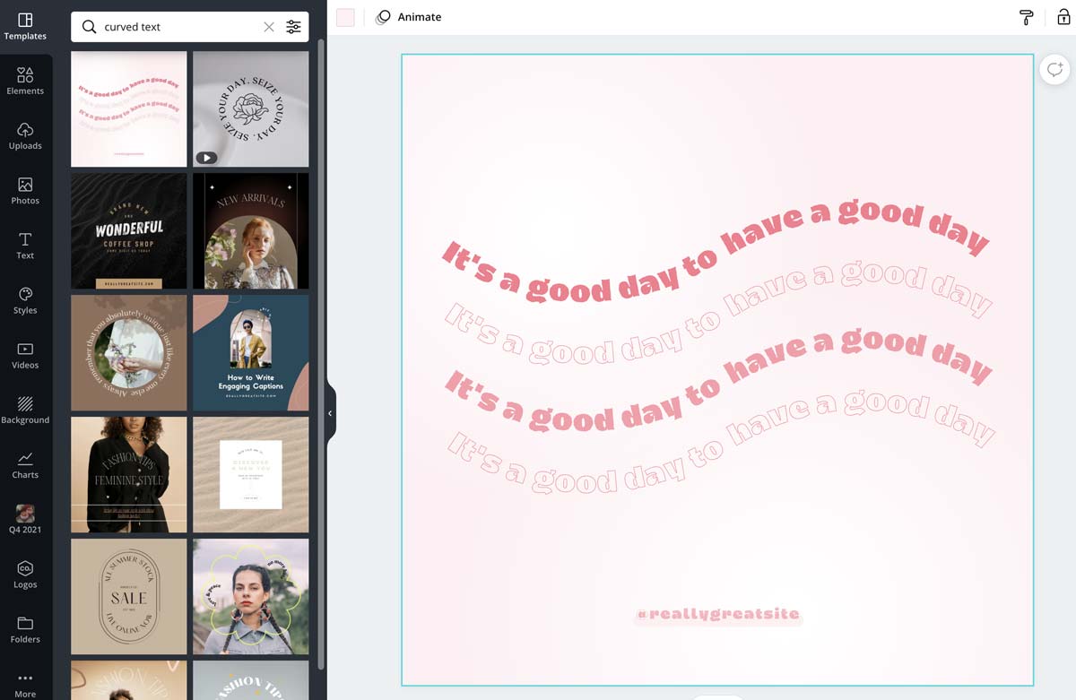Select the New Arrivals template

(251, 230)
